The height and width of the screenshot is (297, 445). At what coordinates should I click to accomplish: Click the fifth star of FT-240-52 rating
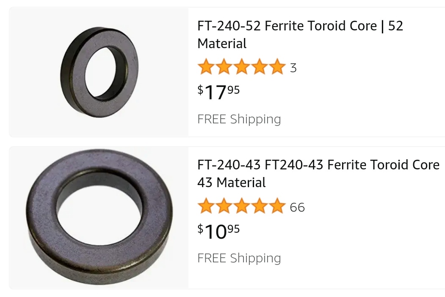(x=277, y=67)
